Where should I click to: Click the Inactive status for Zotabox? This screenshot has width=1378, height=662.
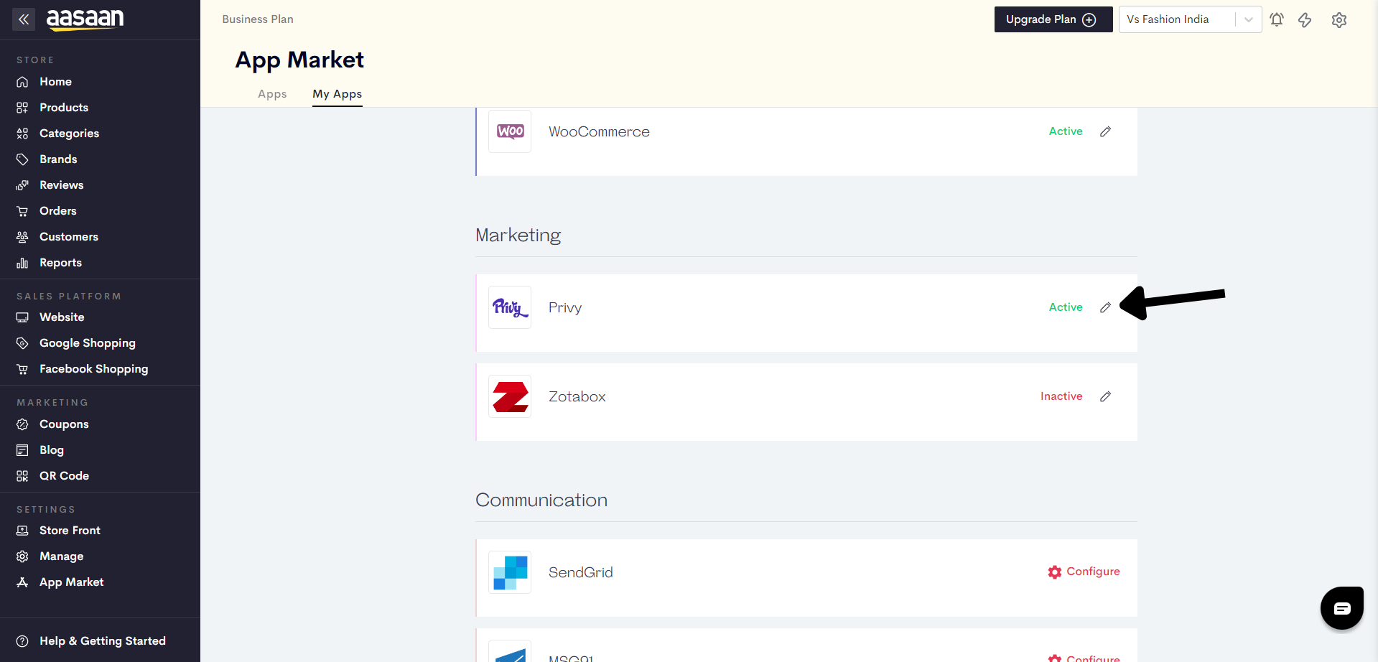[x=1061, y=396]
